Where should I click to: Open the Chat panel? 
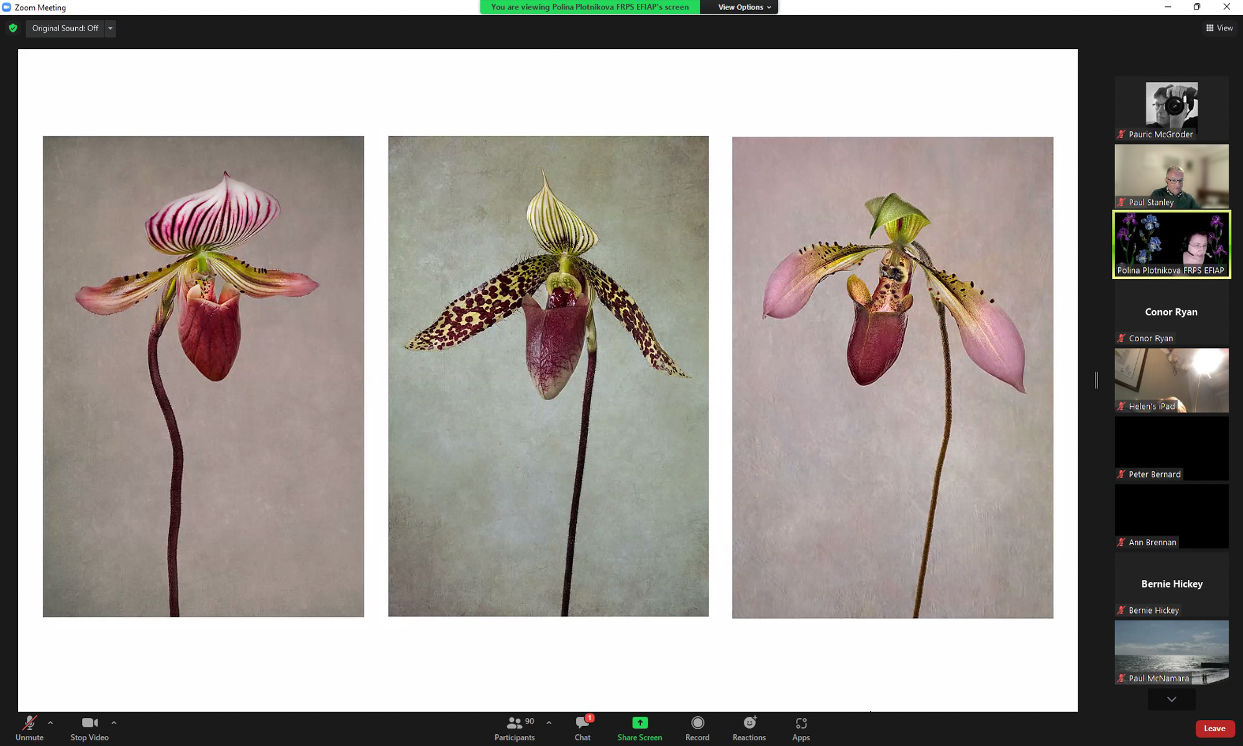[x=582, y=728]
